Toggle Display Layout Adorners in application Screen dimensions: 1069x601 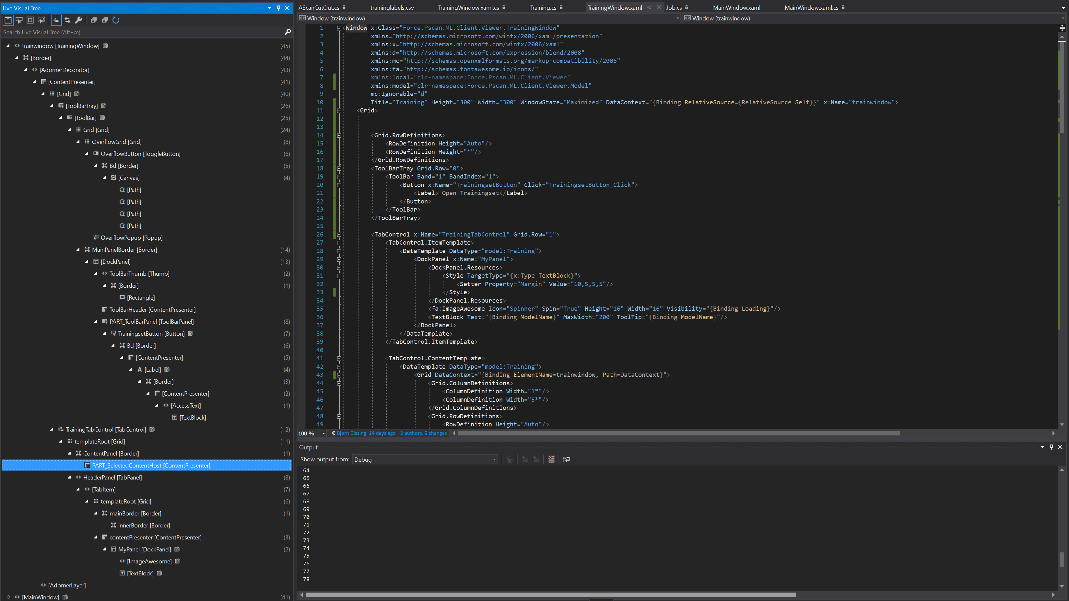point(30,20)
